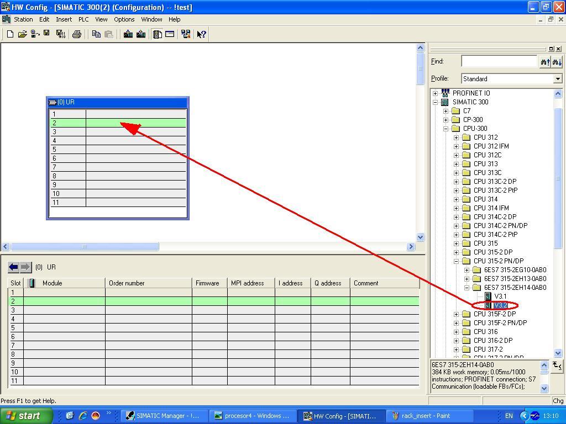Screen dimensions: 566x424
Task: Collapse the SIMATIC 300 tree node
Action: (436, 102)
